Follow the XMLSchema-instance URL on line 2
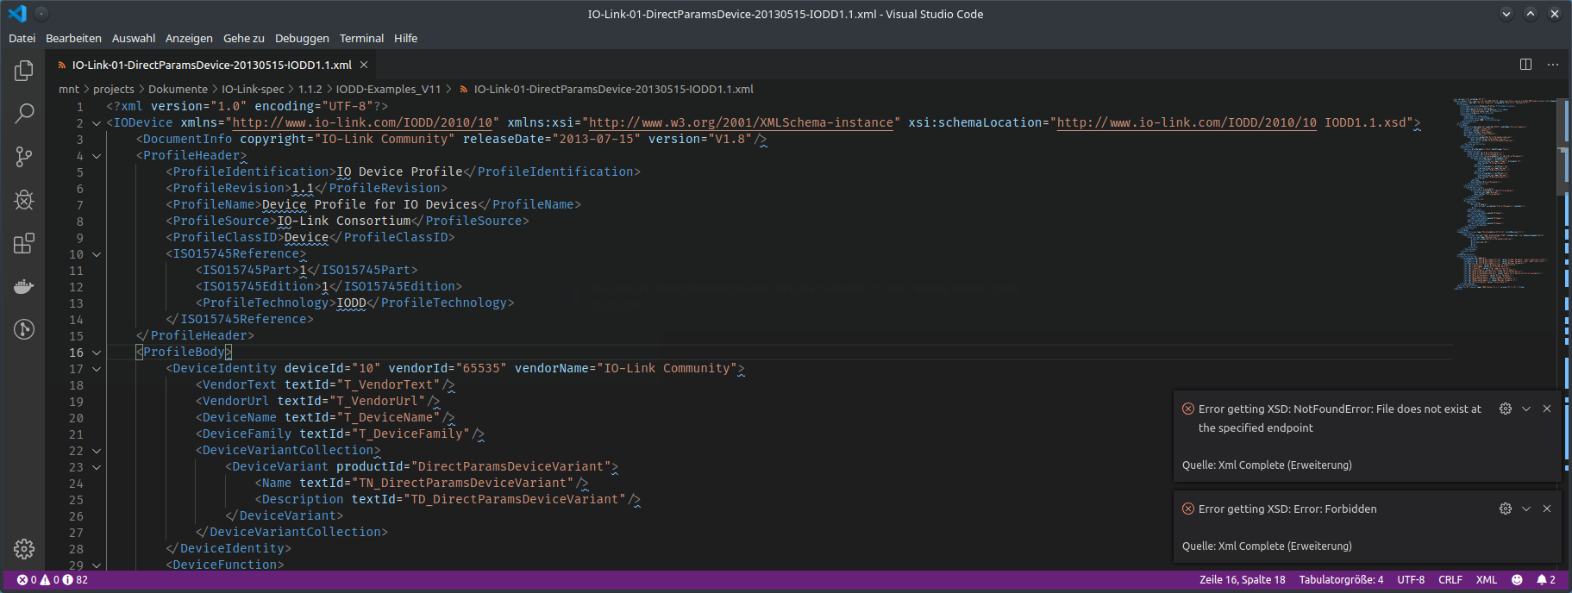 741,123
